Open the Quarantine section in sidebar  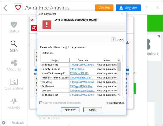pos(14,84)
